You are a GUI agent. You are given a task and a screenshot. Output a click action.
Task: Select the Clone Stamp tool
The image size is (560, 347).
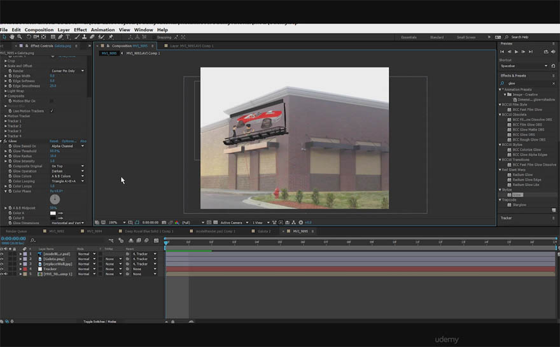click(84, 37)
